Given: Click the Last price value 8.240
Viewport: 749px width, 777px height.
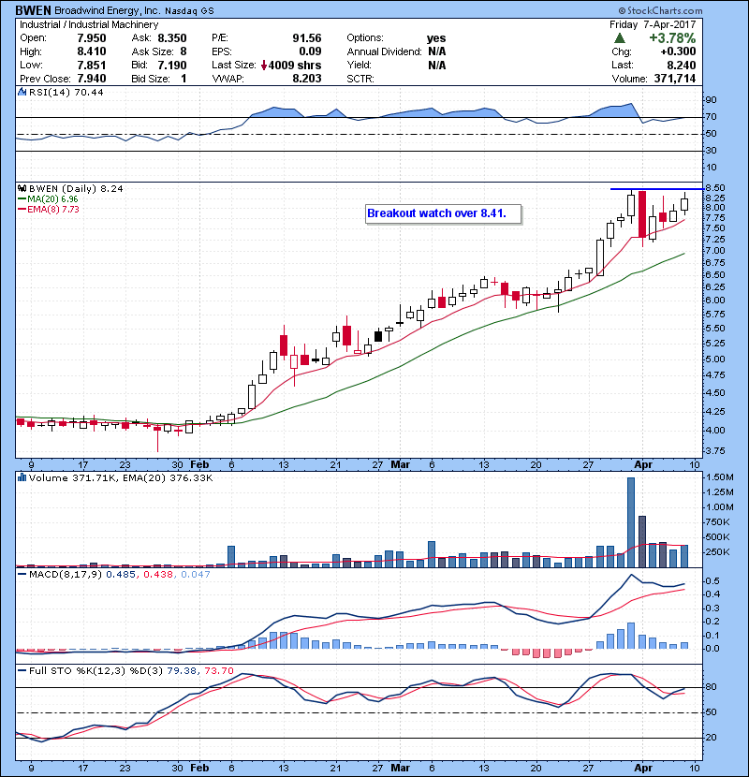Looking at the screenshot, I should tap(681, 65).
